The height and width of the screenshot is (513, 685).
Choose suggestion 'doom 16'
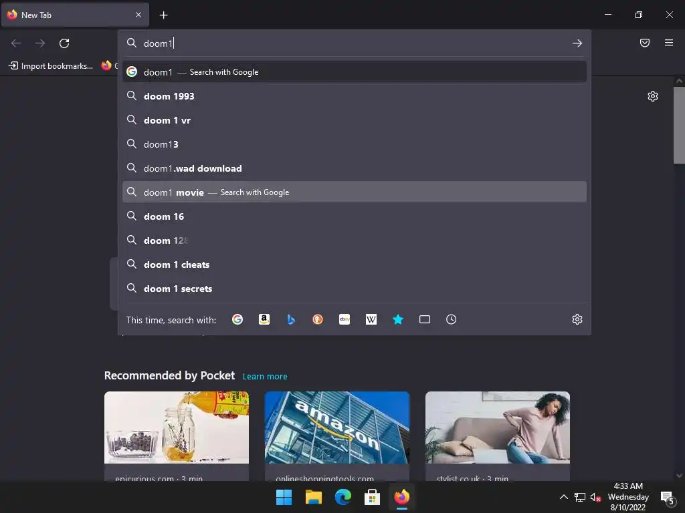(x=355, y=216)
